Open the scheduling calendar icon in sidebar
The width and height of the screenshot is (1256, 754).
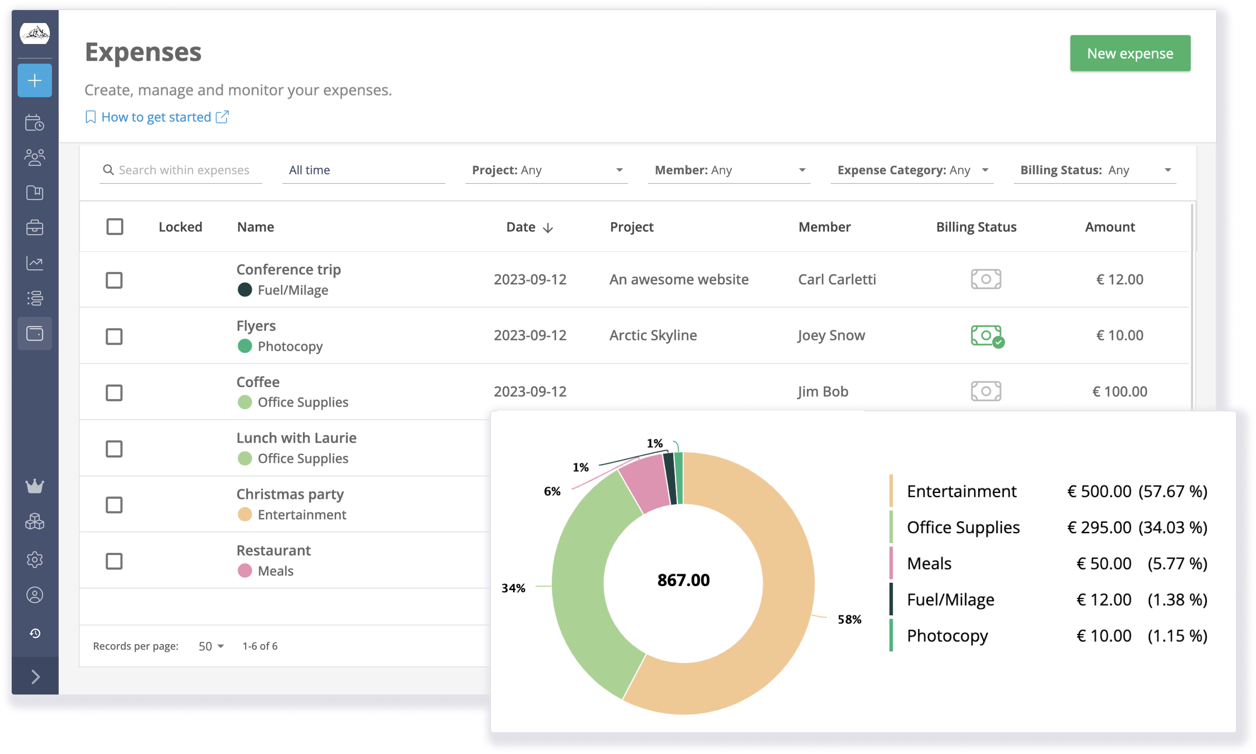point(34,122)
